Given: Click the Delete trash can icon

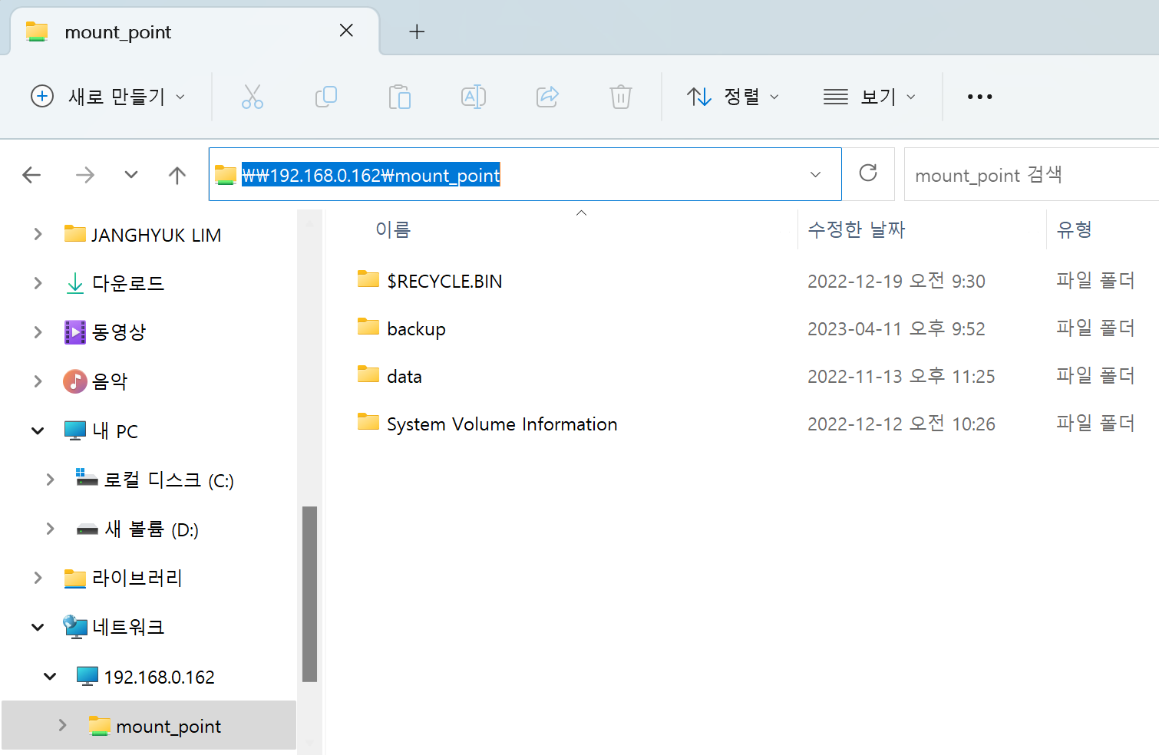Looking at the screenshot, I should pos(621,97).
